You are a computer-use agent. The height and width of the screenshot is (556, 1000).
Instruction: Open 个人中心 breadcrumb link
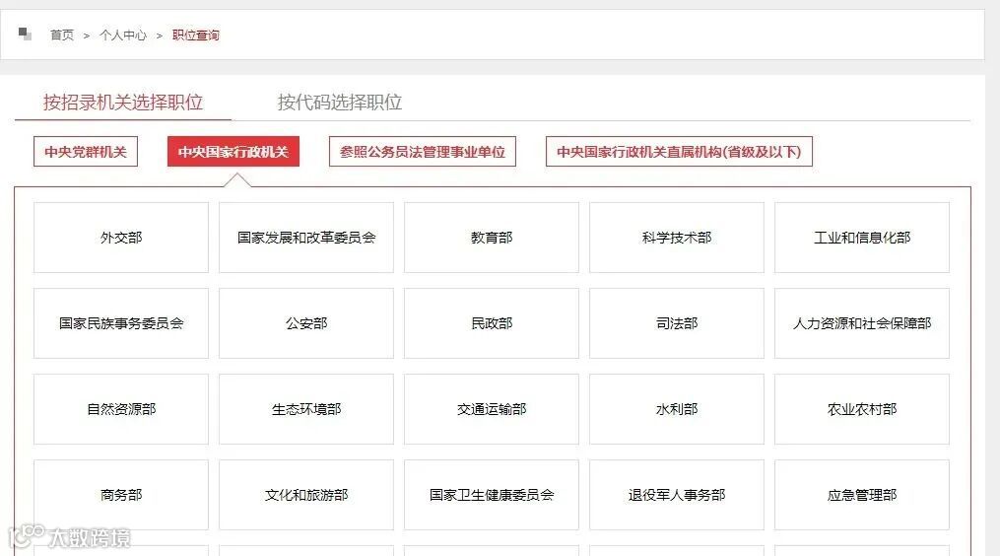pos(123,35)
